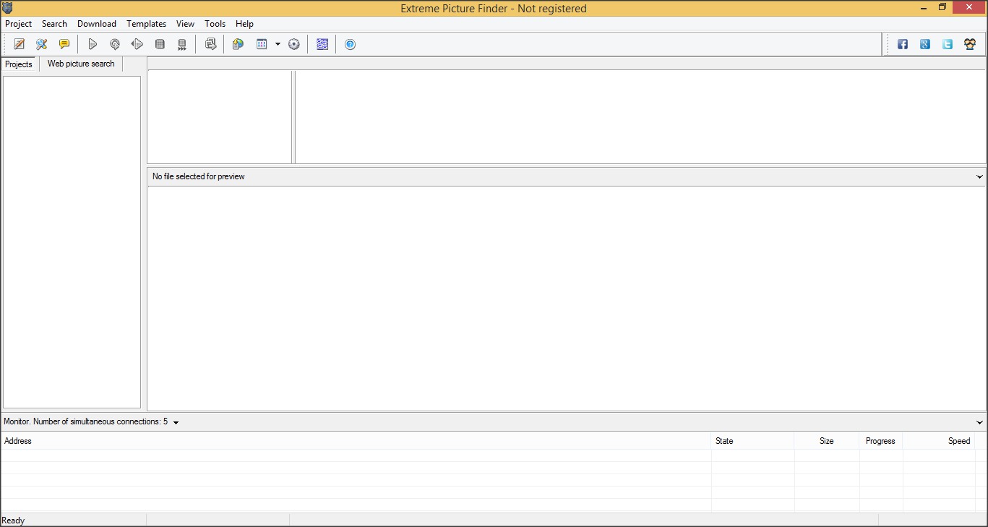The width and height of the screenshot is (988, 527).
Task: Open the Download menu
Action: pos(97,24)
